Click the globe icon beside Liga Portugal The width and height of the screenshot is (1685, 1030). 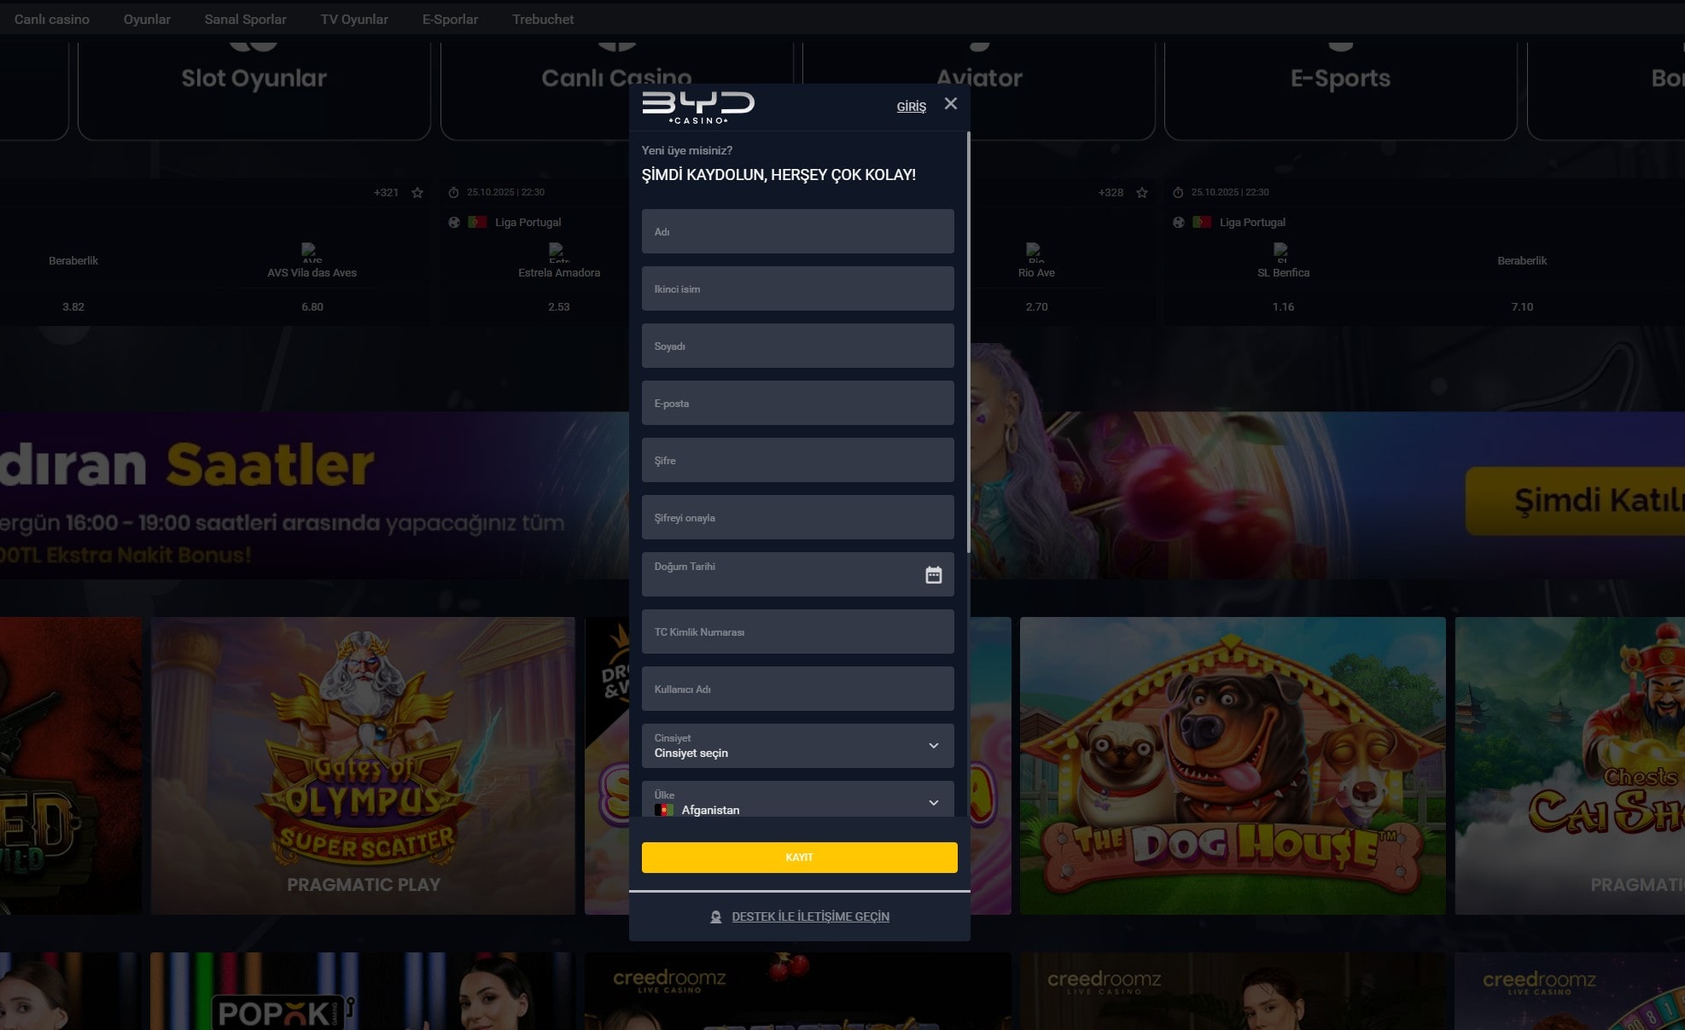(x=456, y=222)
